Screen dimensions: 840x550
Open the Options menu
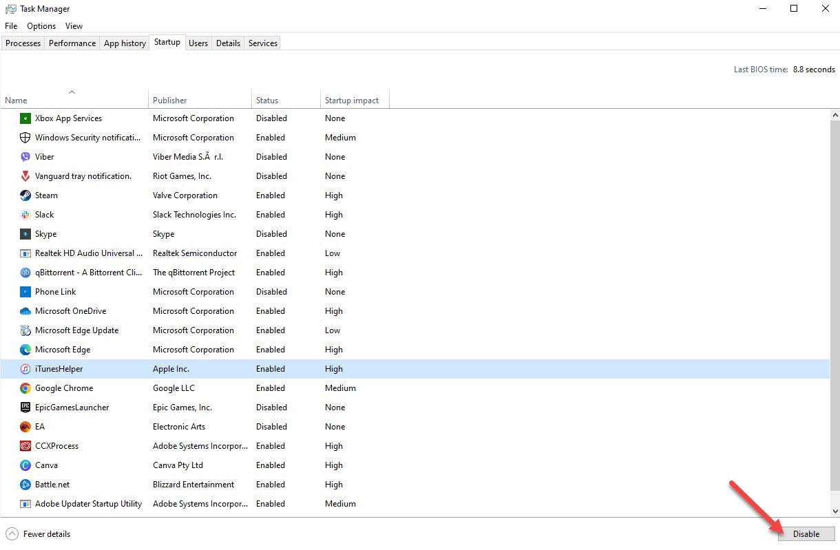[x=41, y=26]
